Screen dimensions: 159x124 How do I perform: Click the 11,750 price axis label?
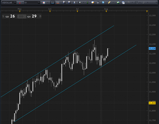(x=152, y=120)
